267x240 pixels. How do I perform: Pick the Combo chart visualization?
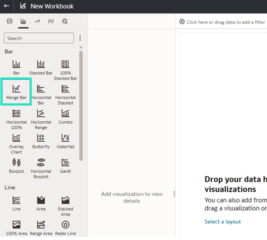pyautogui.click(x=65, y=117)
